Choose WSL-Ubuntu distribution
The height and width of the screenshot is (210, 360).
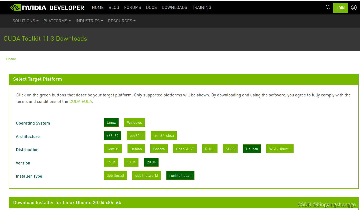pos(280,149)
